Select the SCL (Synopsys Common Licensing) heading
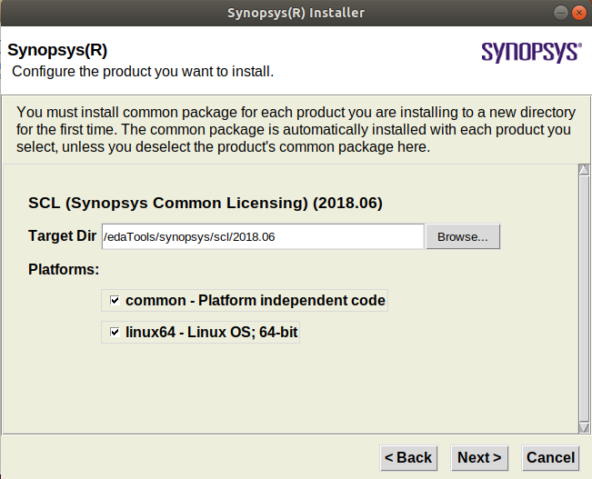Image resolution: width=592 pixels, height=479 pixels. pos(206,203)
